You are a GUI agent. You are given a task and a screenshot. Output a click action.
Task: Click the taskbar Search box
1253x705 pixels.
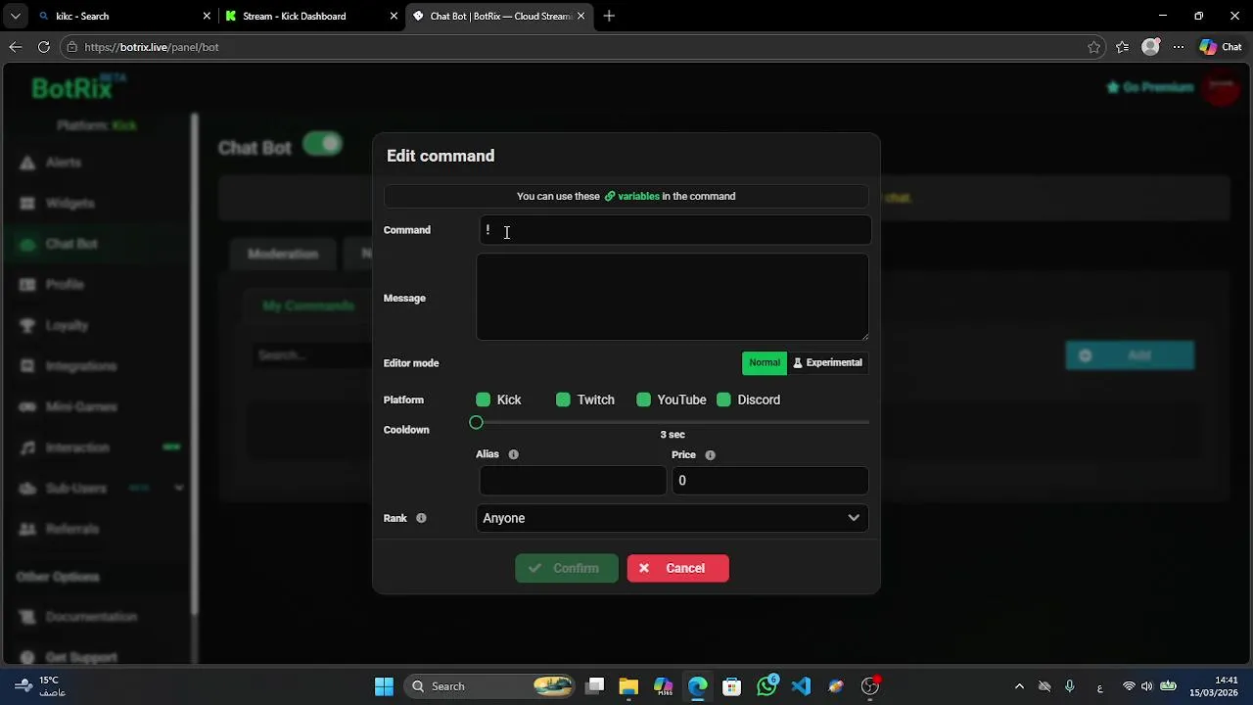[491, 686]
